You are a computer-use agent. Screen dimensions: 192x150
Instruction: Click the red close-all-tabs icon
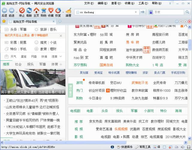click(x=189, y=22)
